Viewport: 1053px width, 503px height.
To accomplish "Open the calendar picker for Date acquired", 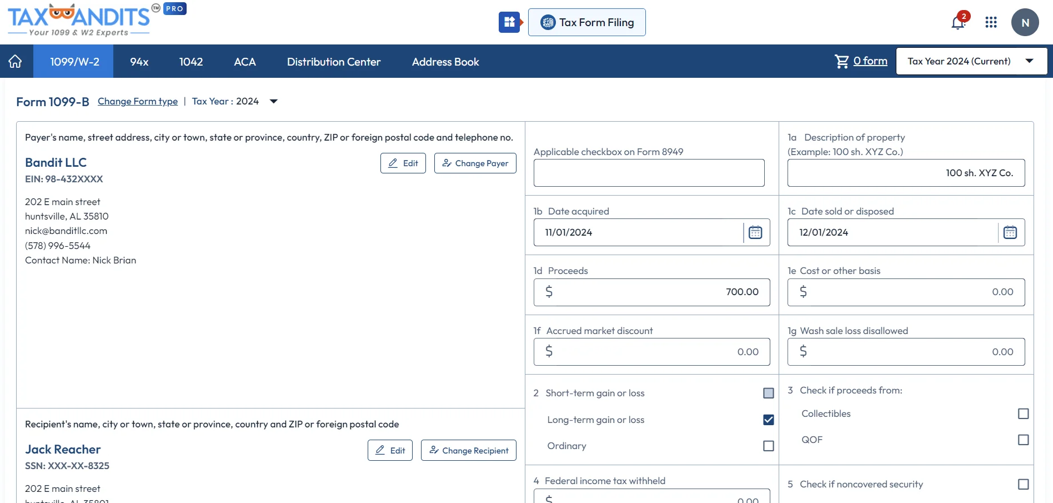I will pyautogui.click(x=755, y=232).
